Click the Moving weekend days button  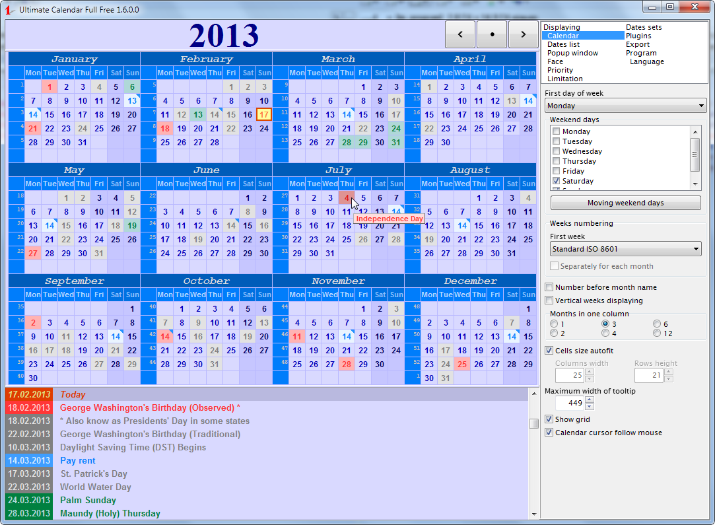point(626,203)
